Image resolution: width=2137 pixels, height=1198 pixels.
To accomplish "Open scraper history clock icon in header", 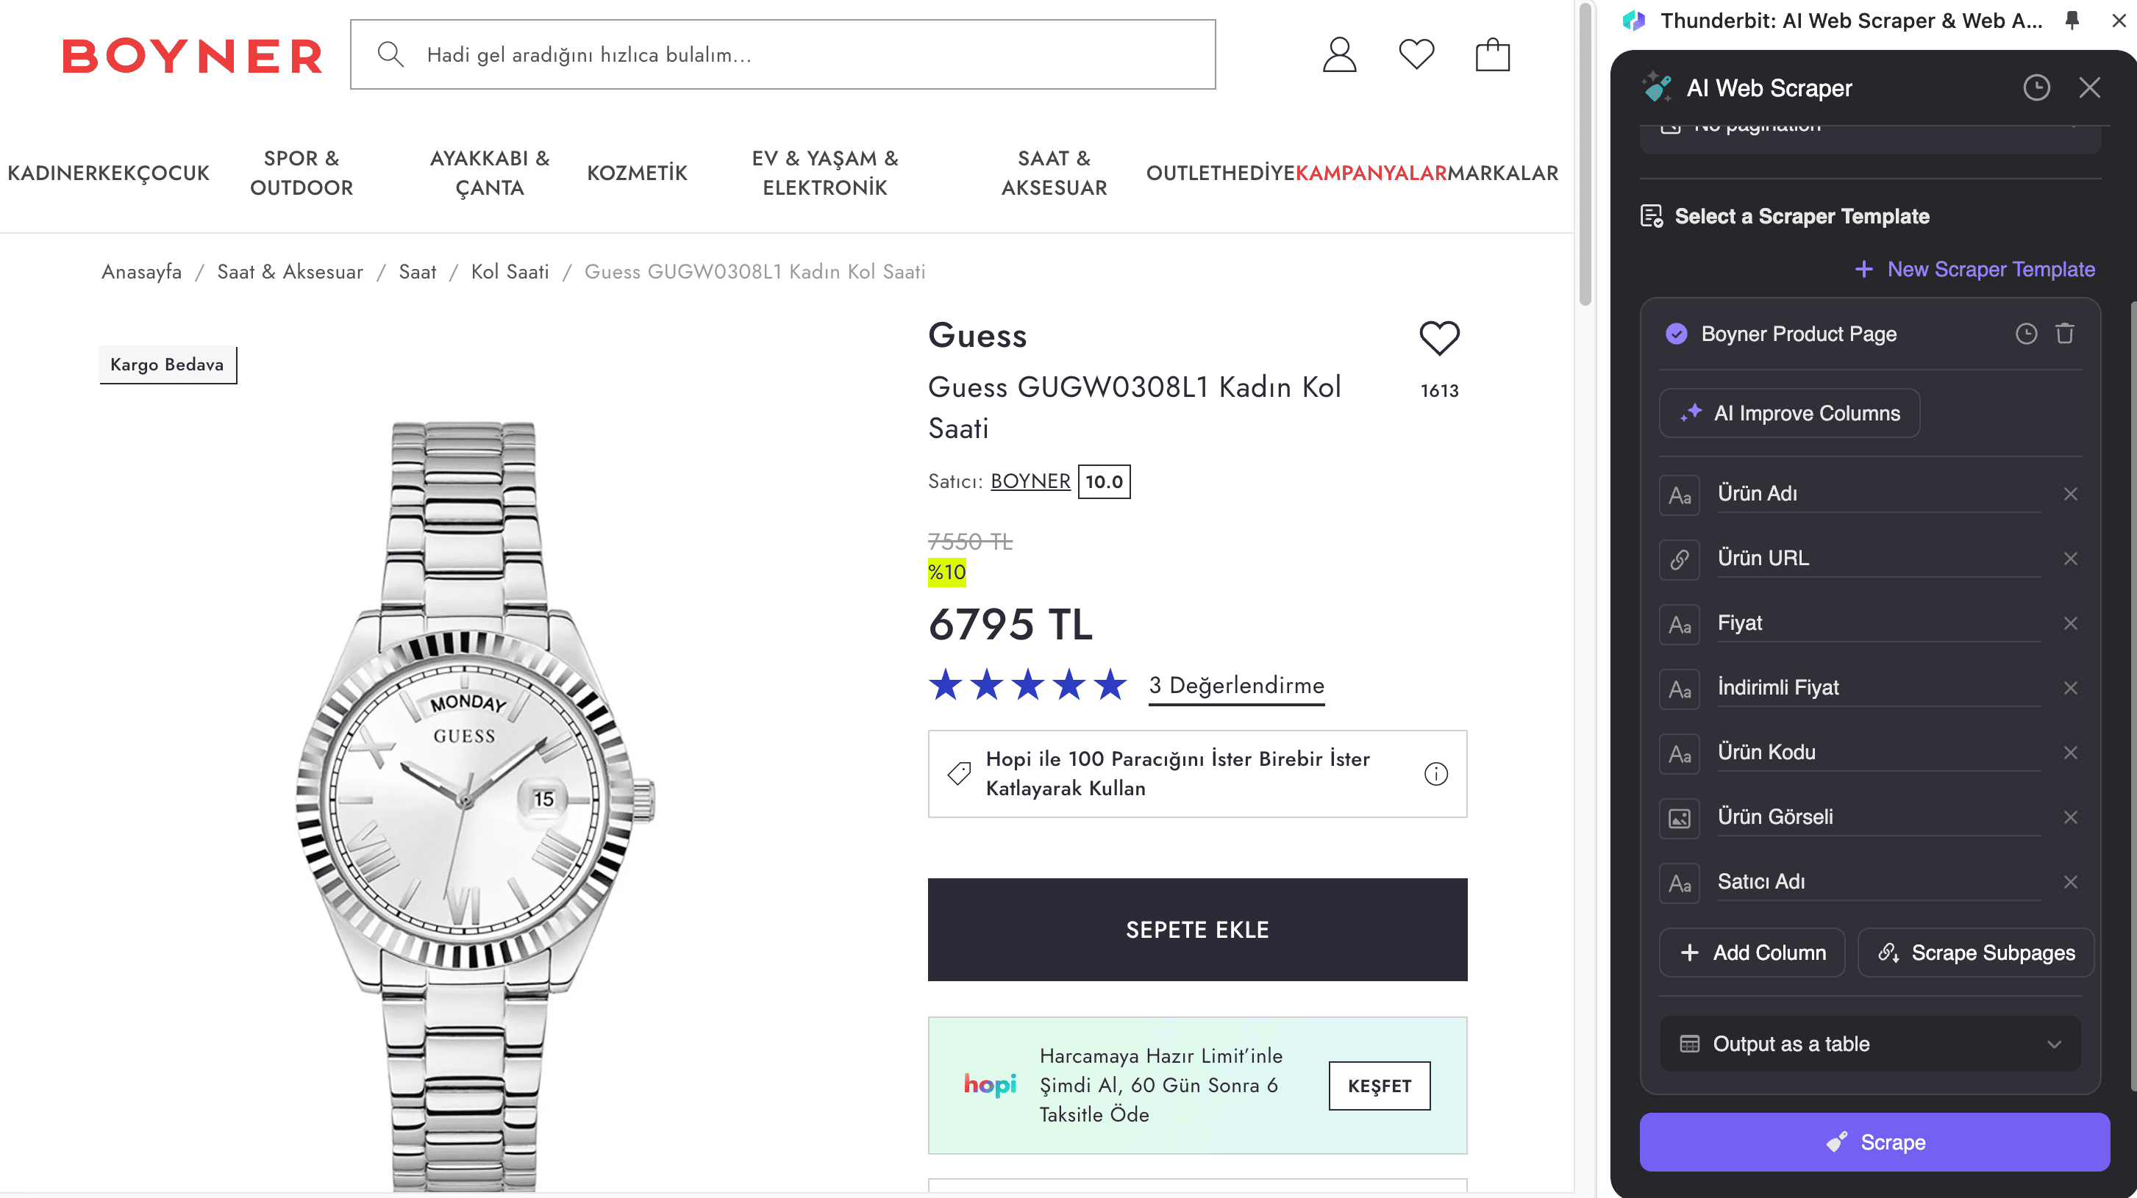I will (x=2036, y=88).
